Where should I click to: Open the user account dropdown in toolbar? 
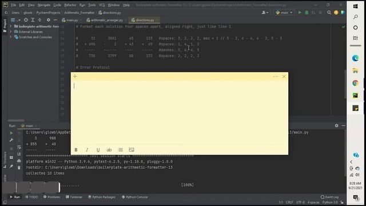tap(265, 13)
